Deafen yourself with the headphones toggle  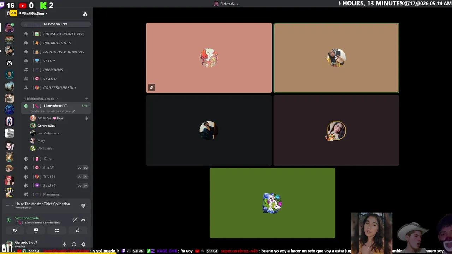coord(73,244)
